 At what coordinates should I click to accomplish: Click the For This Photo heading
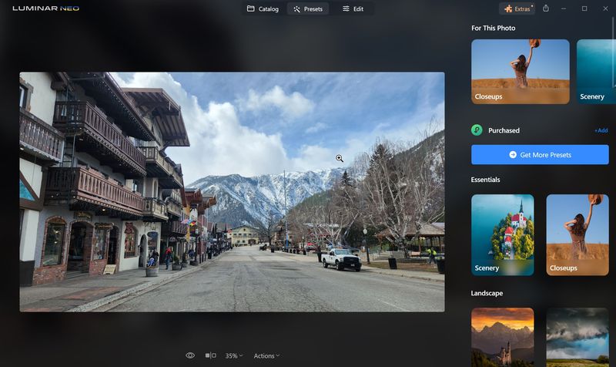[494, 28]
